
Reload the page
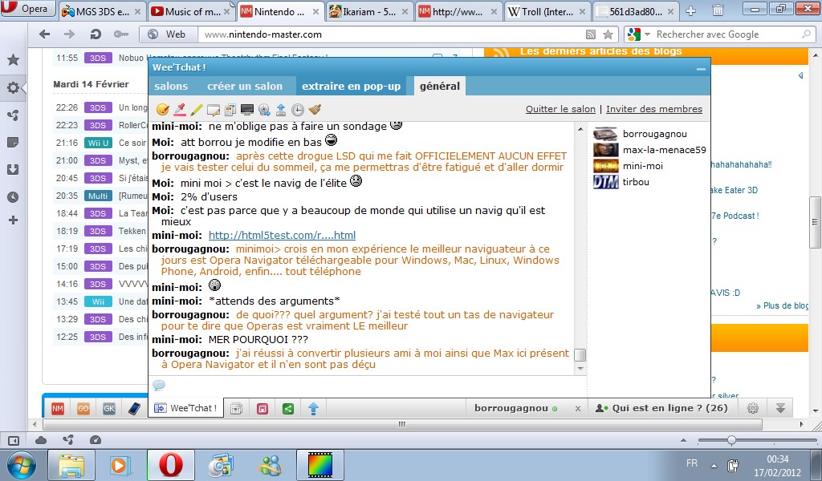96,34
